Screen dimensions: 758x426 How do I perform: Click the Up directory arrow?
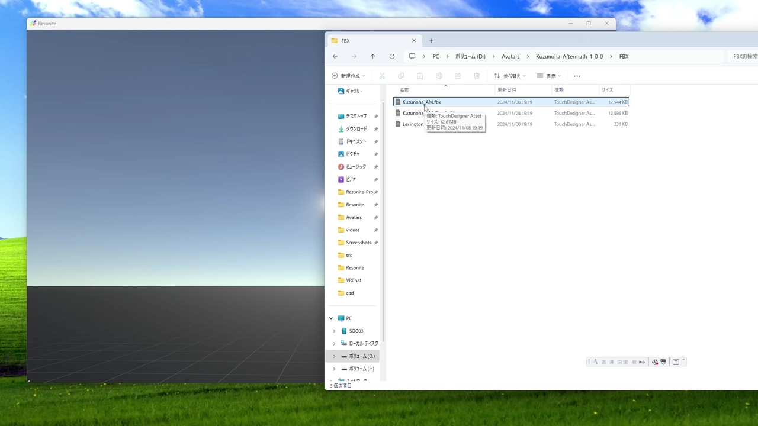pos(372,57)
